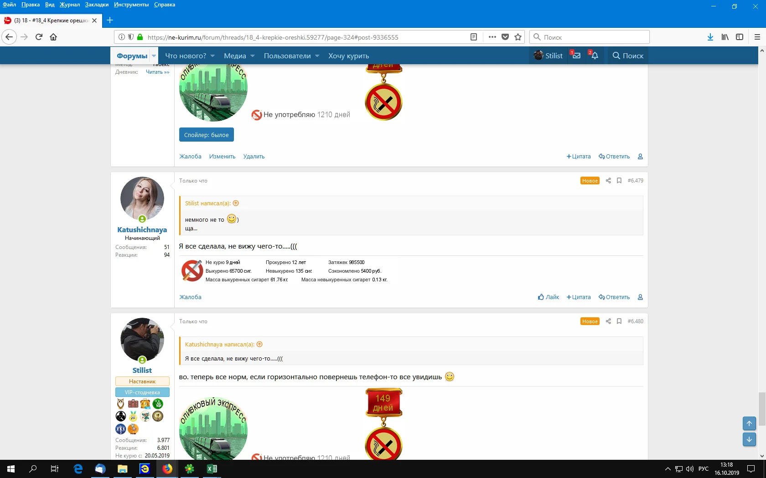Reload the current page
The image size is (766, 478).
(39, 37)
